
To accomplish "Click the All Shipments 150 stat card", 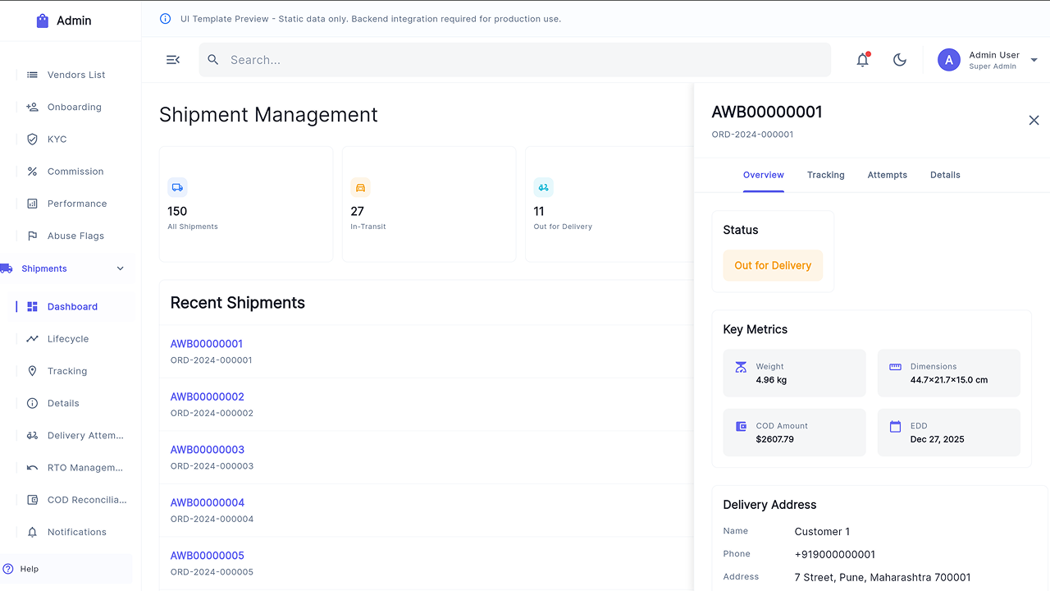I will click(x=246, y=204).
